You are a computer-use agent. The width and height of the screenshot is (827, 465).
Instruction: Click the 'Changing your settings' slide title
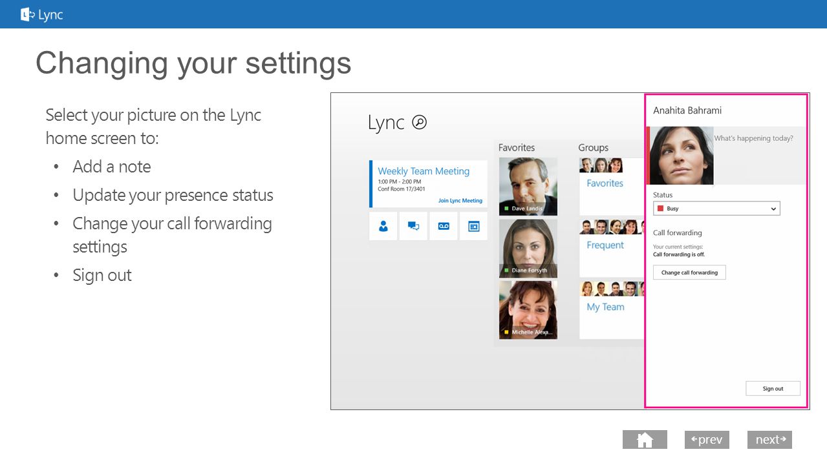(193, 63)
